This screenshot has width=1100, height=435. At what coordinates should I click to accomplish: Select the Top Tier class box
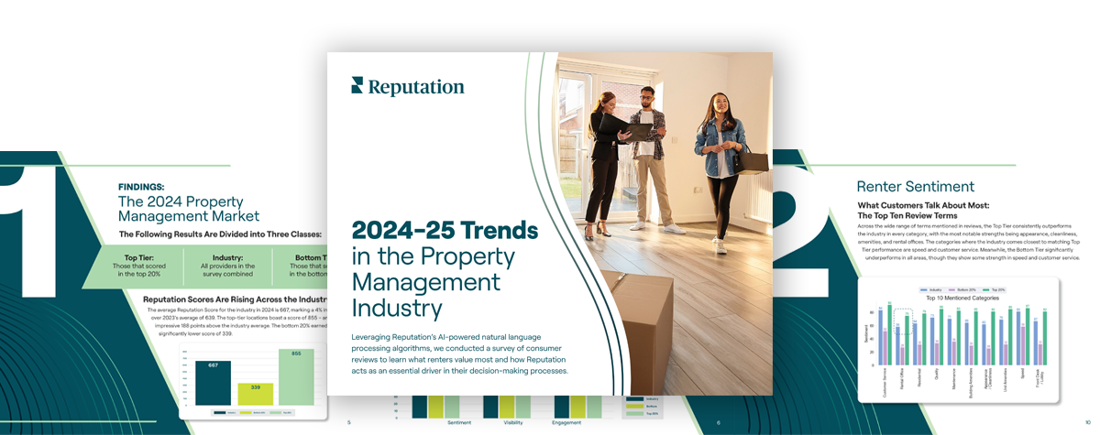tap(143, 266)
